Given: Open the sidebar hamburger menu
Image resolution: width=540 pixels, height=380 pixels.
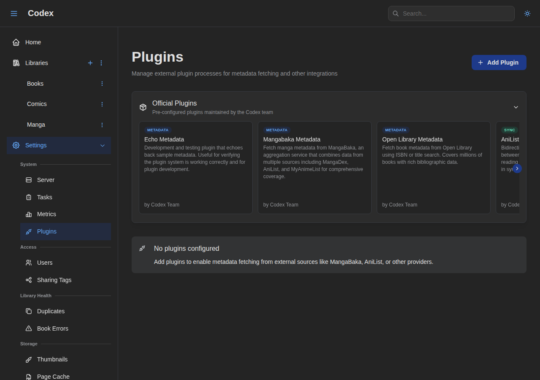Looking at the screenshot, I should point(13,13).
